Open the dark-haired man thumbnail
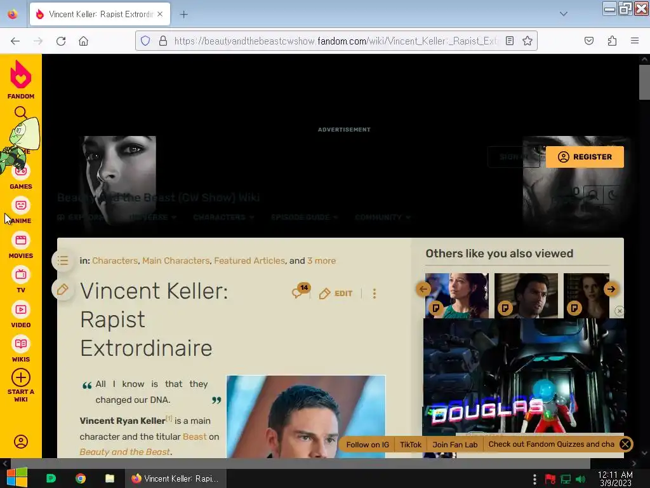 coord(526,295)
